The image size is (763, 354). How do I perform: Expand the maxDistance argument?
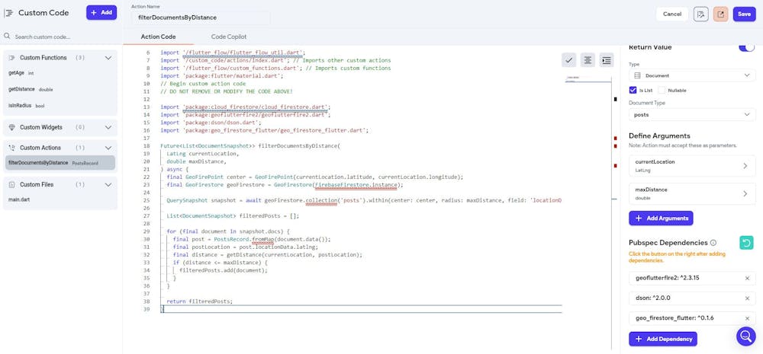click(692, 194)
